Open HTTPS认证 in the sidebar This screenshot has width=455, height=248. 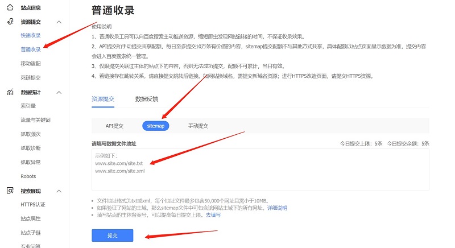tap(33, 205)
